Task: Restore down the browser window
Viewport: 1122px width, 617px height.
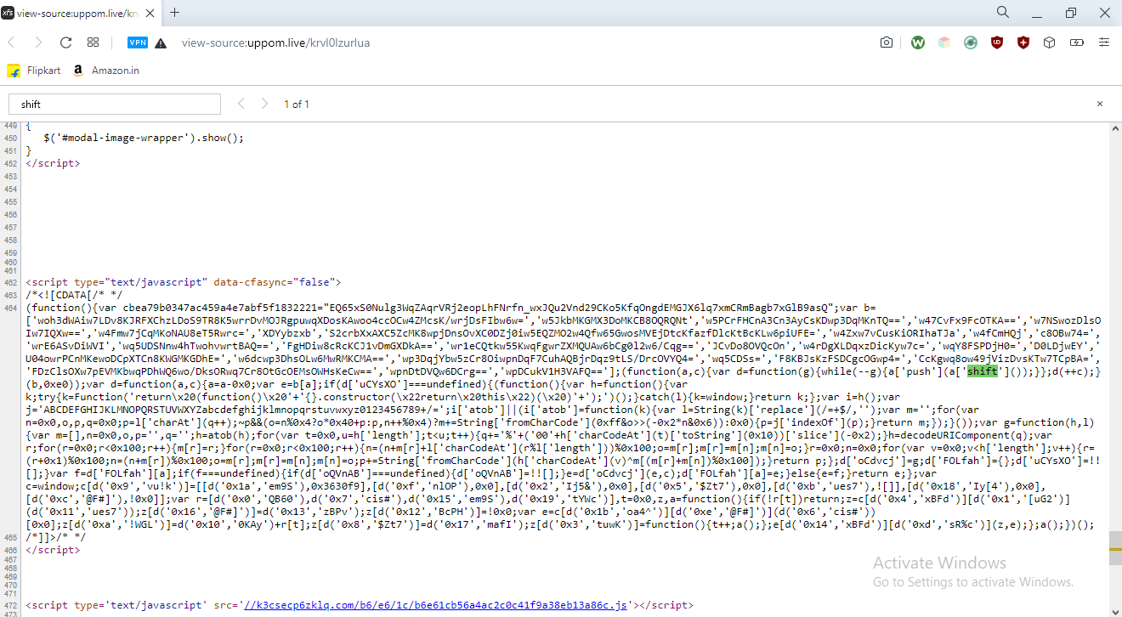Action: click(1071, 12)
